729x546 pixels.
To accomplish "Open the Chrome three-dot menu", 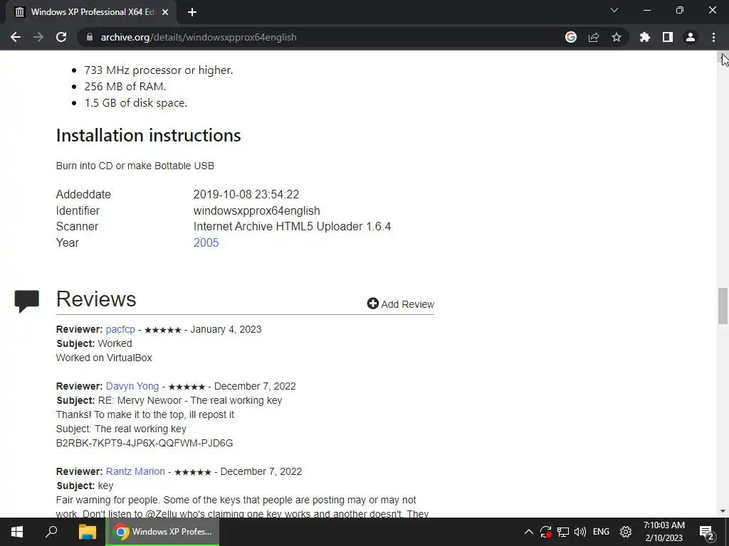I will point(713,37).
